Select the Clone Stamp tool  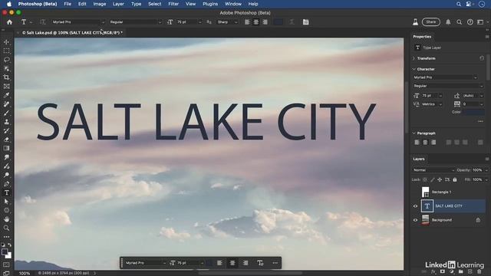[x=6, y=122]
